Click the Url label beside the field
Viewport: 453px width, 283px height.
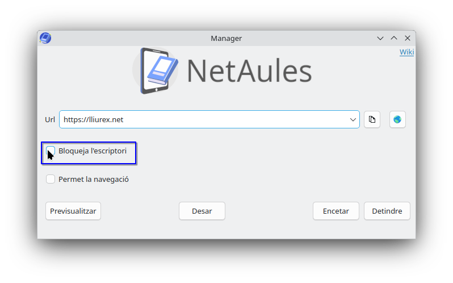pyautogui.click(x=50, y=119)
